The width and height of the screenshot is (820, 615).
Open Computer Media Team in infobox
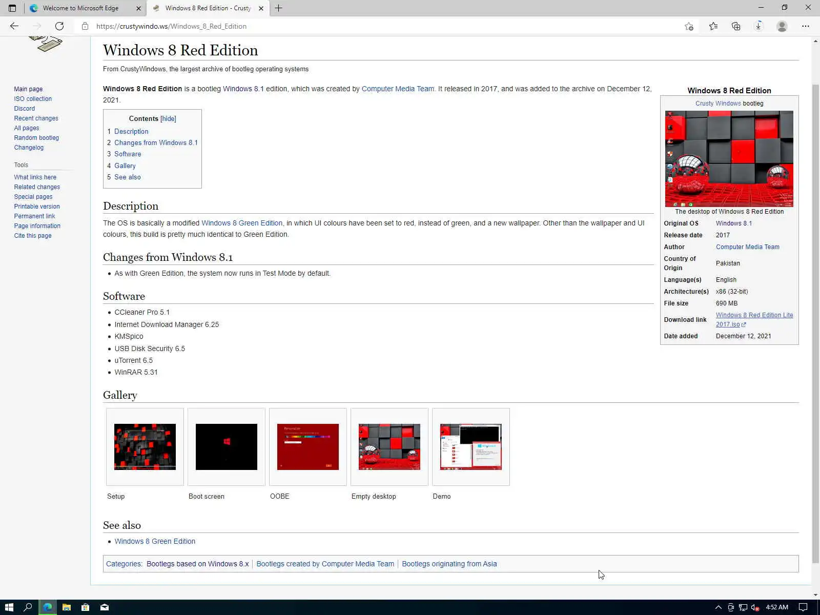point(748,247)
